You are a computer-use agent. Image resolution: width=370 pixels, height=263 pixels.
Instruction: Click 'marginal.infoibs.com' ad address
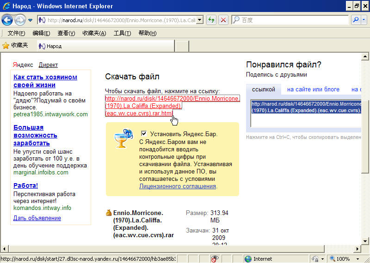[x=41, y=173]
